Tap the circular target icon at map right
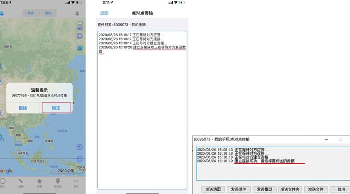 point(80,36)
